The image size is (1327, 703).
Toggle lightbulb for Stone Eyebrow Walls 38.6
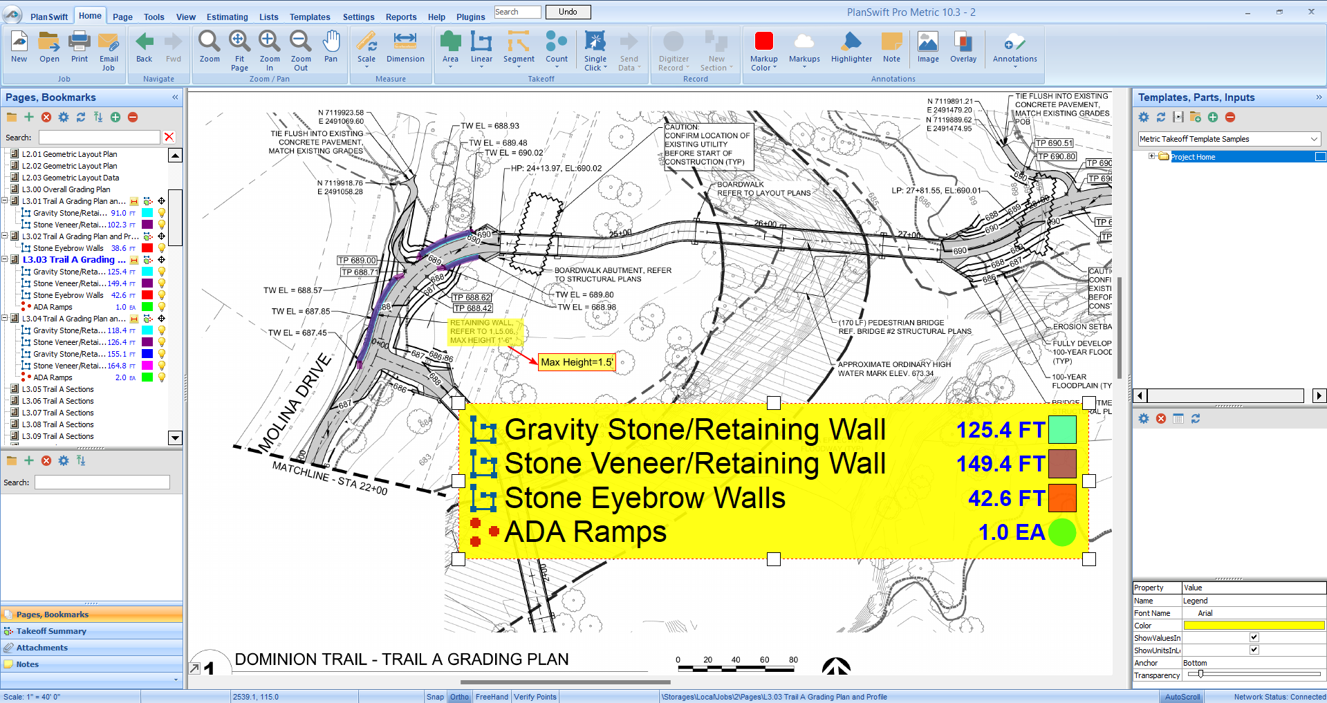click(162, 248)
